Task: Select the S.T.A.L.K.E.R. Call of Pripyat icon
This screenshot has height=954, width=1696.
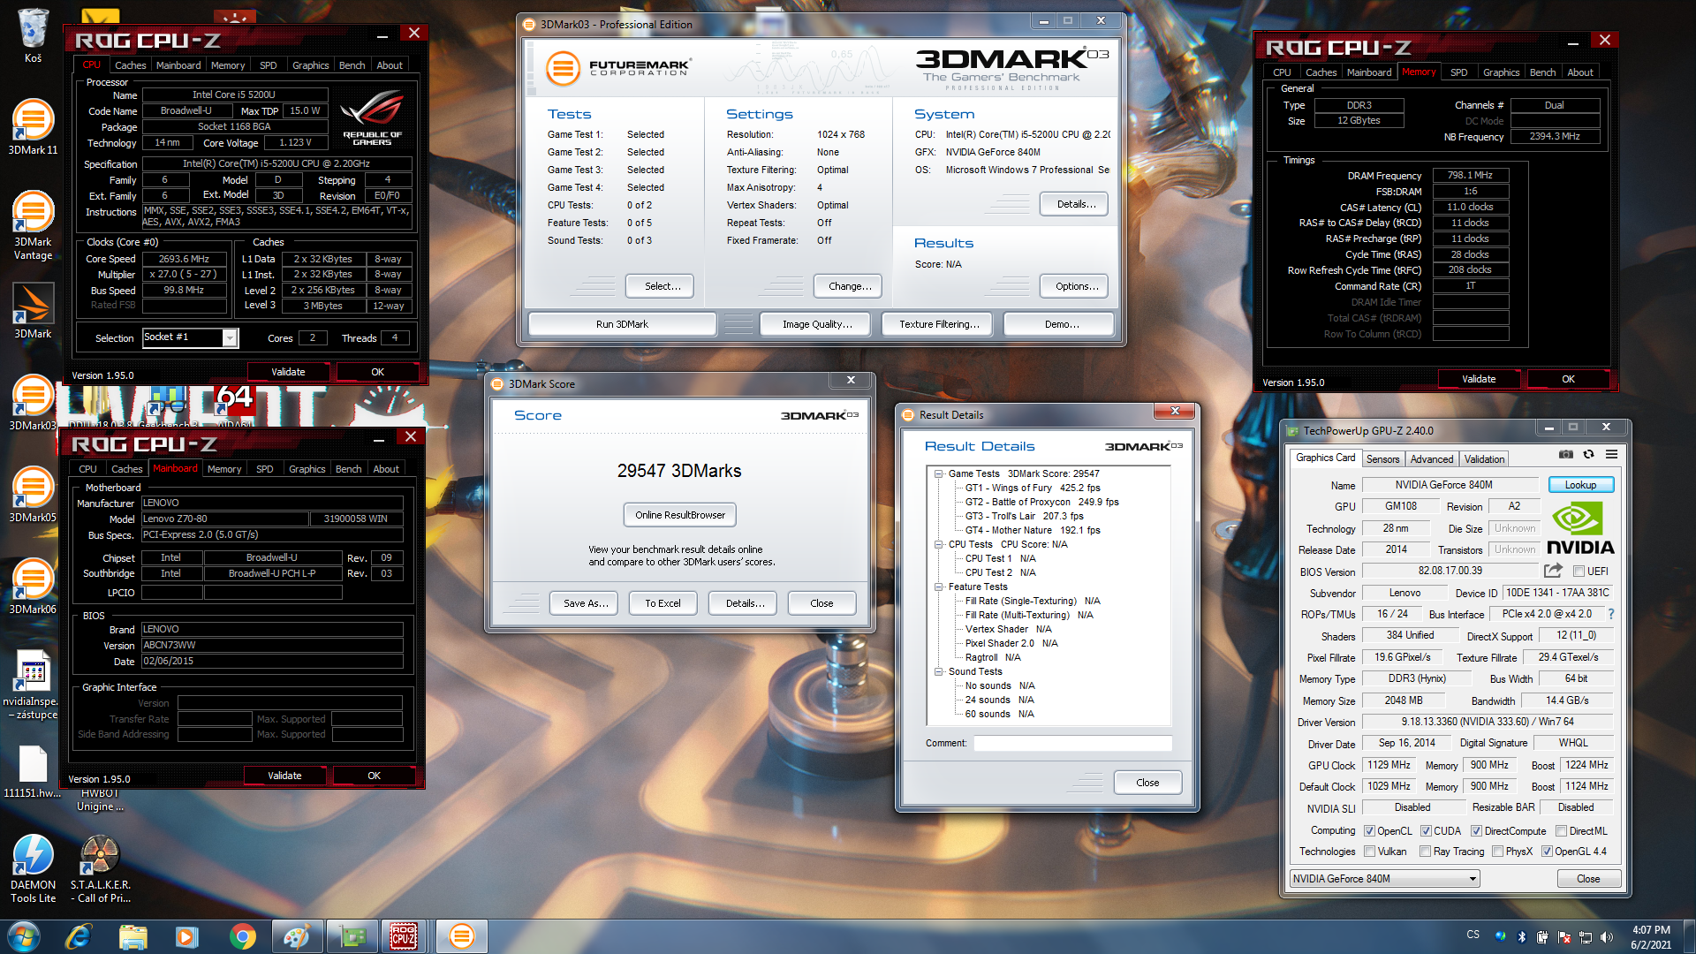Action: pyautogui.click(x=100, y=869)
